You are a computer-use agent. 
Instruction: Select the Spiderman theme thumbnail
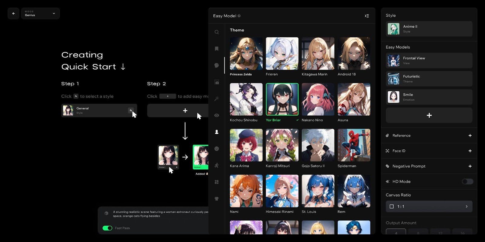[354, 145]
